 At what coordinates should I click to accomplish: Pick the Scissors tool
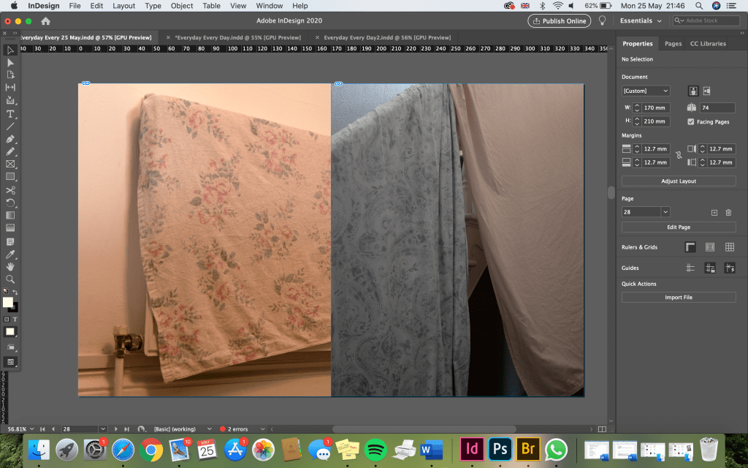click(10, 190)
